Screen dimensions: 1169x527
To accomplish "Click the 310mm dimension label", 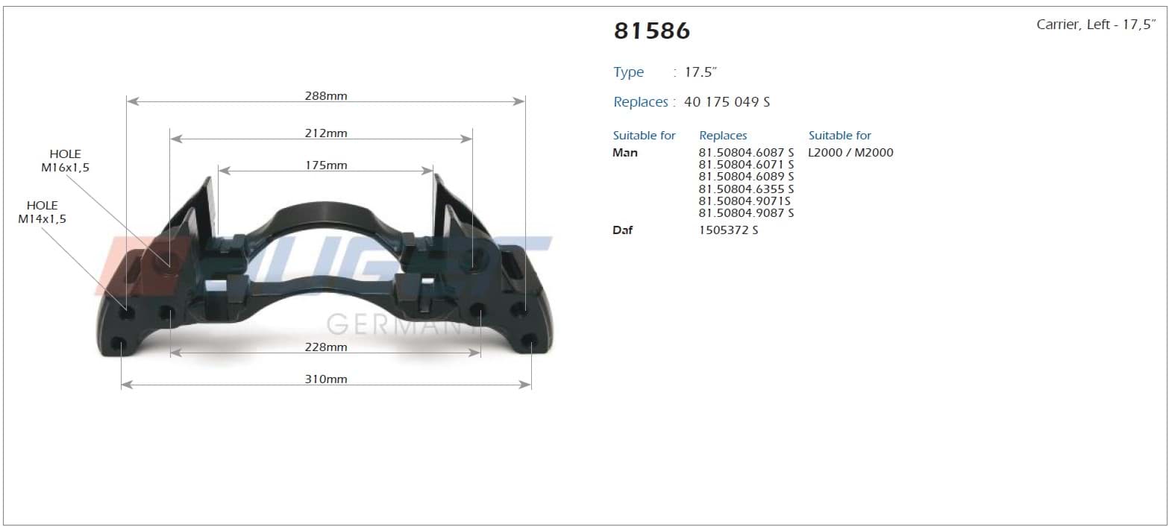I will click(326, 379).
